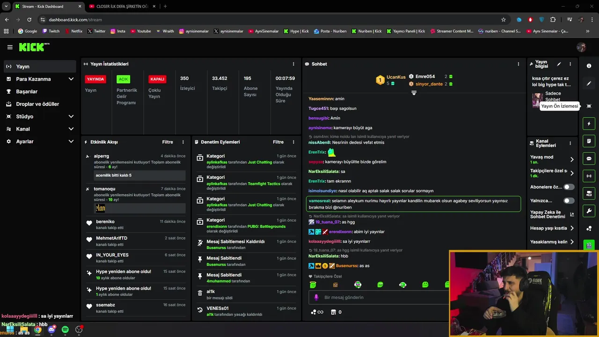Open Etkinlik Akışı three-dot menu
Screen dimensions: 599x337
point(183,142)
